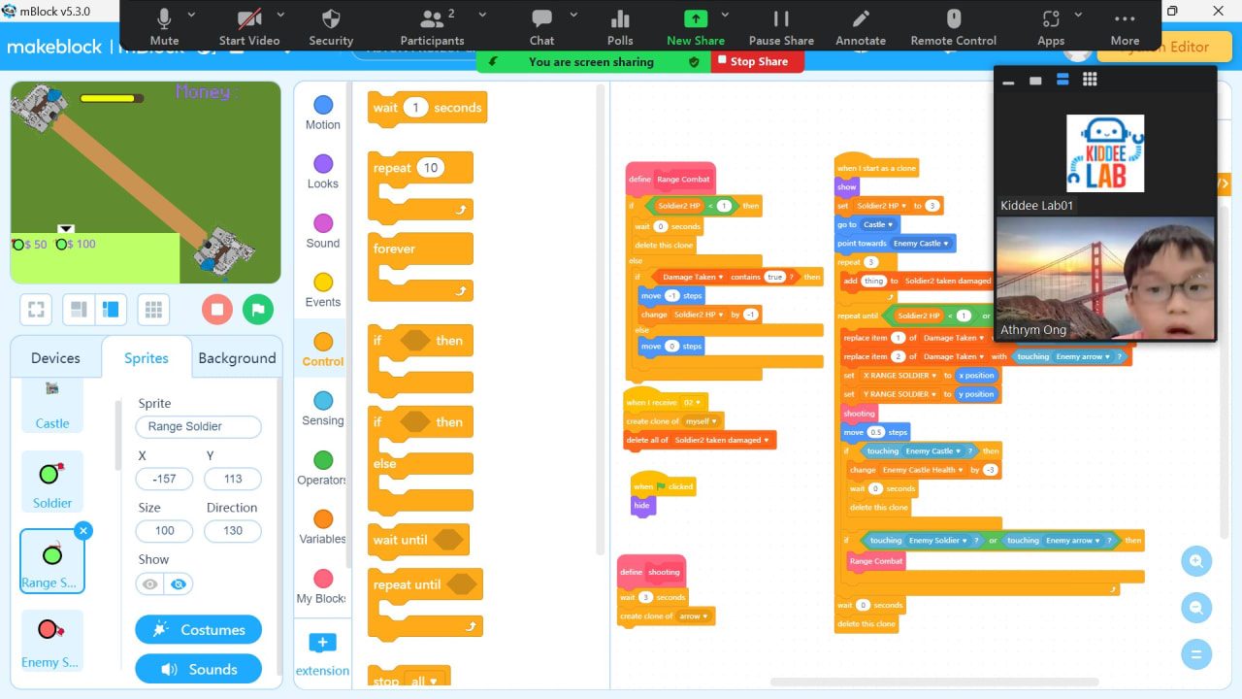Toggle fullscreen stage view icon

(36, 310)
